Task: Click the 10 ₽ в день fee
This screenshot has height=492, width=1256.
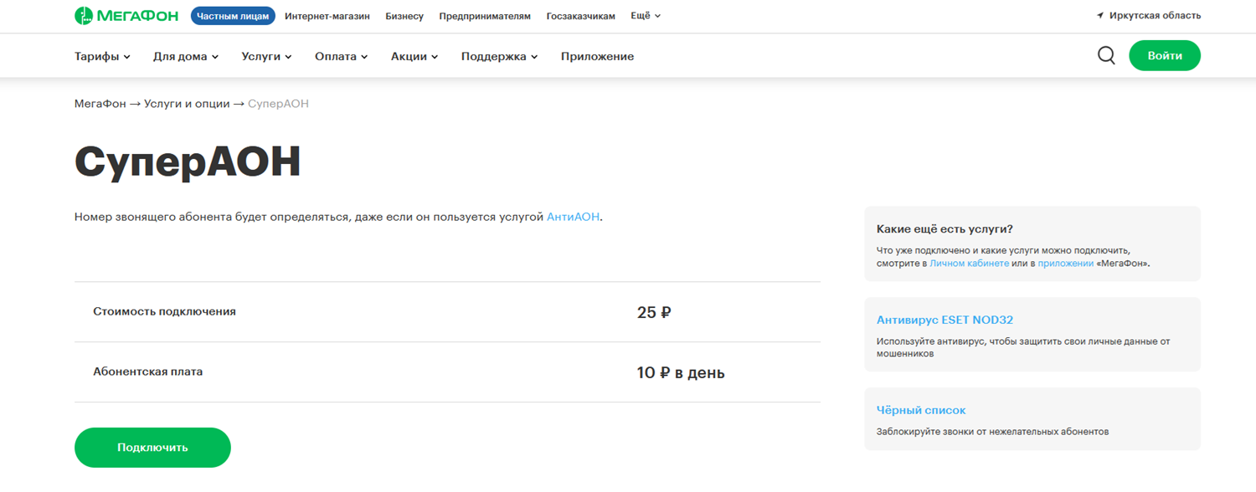Action: tap(681, 373)
